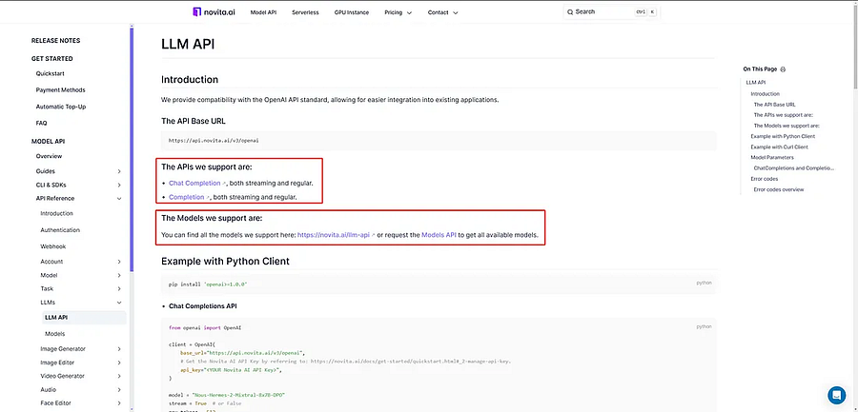Visit the https://novita.ai/llm-api link

click(x=336, y=235)
